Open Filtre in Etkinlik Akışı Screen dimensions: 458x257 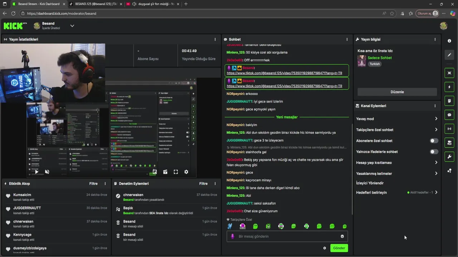93,183
